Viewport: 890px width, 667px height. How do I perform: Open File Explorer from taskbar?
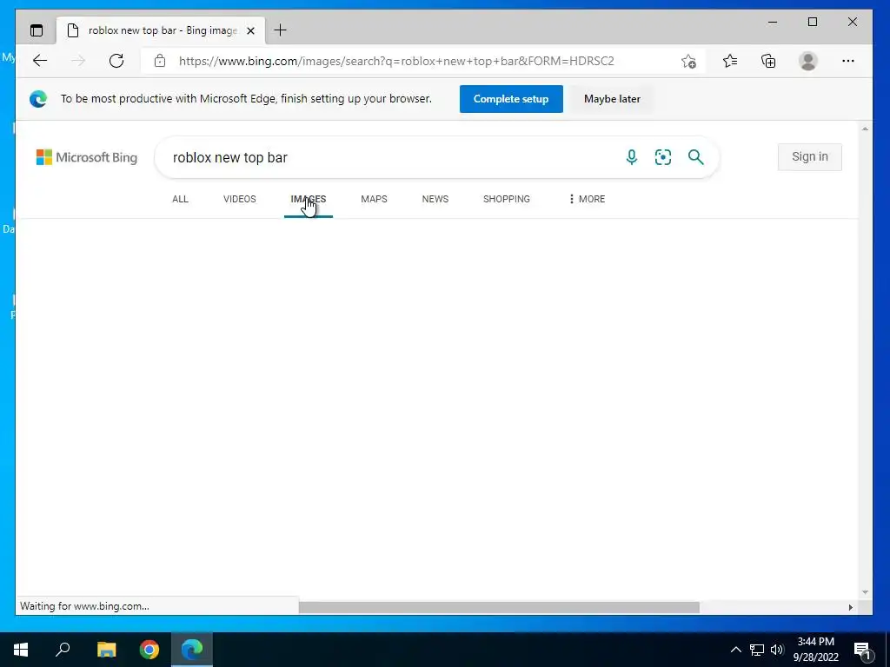pyautogui.click(x=106, y=650)
